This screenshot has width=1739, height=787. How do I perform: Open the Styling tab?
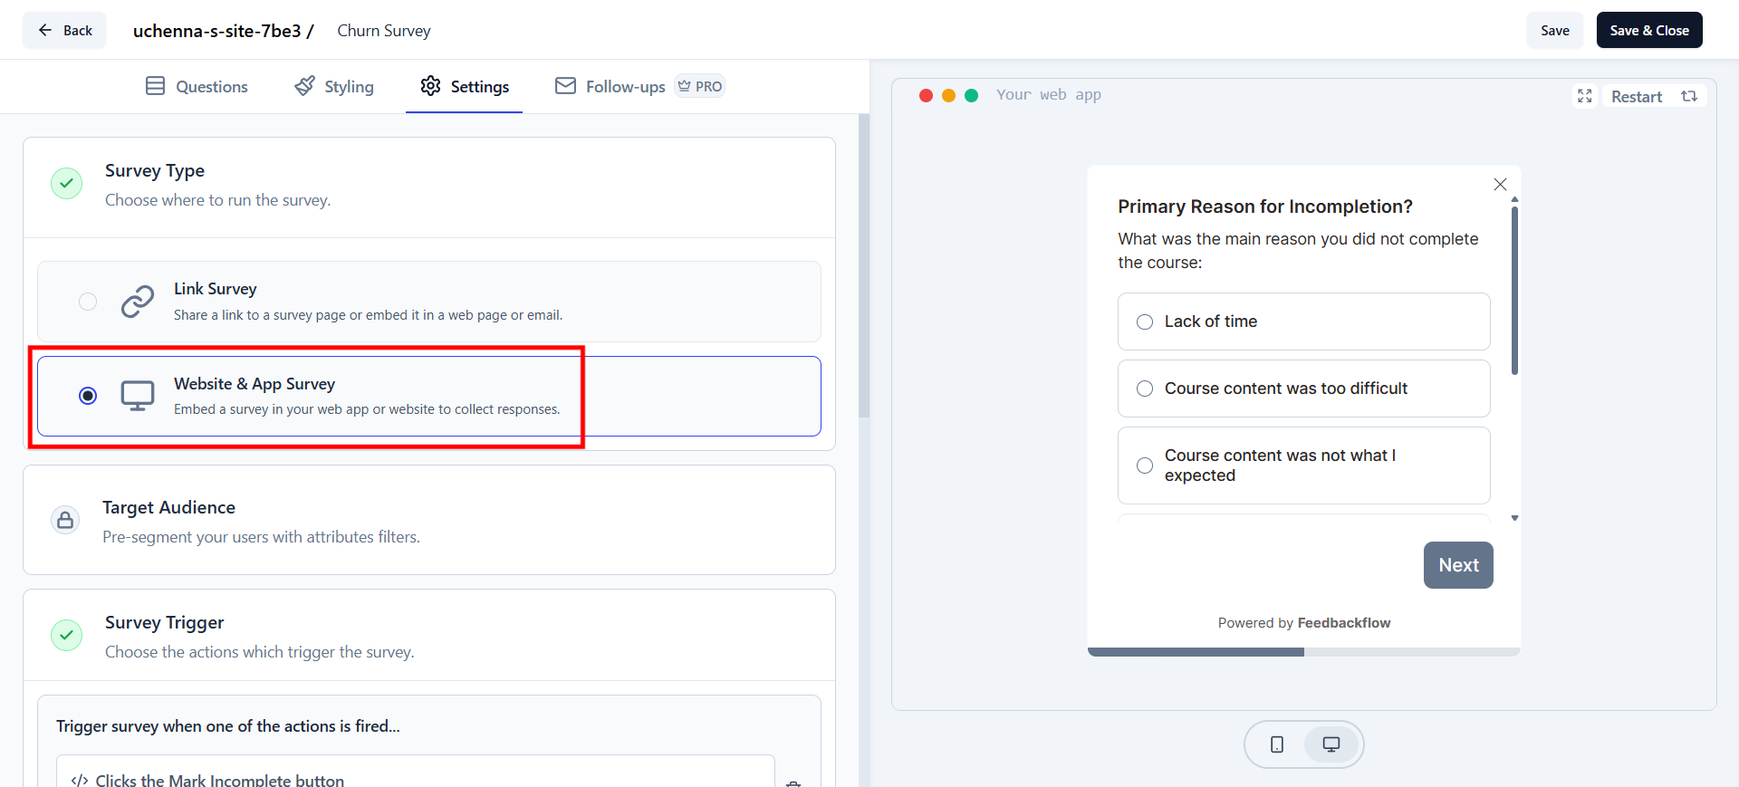click(x=334, y=86)
